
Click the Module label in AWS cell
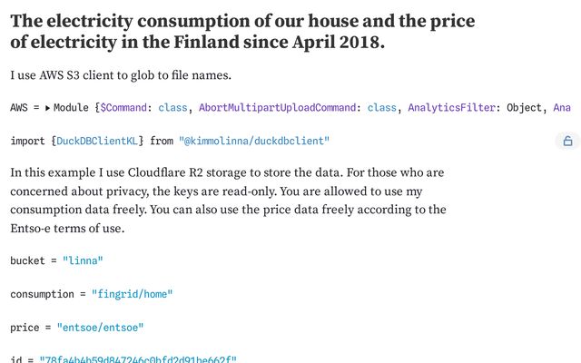click(72, 108)
